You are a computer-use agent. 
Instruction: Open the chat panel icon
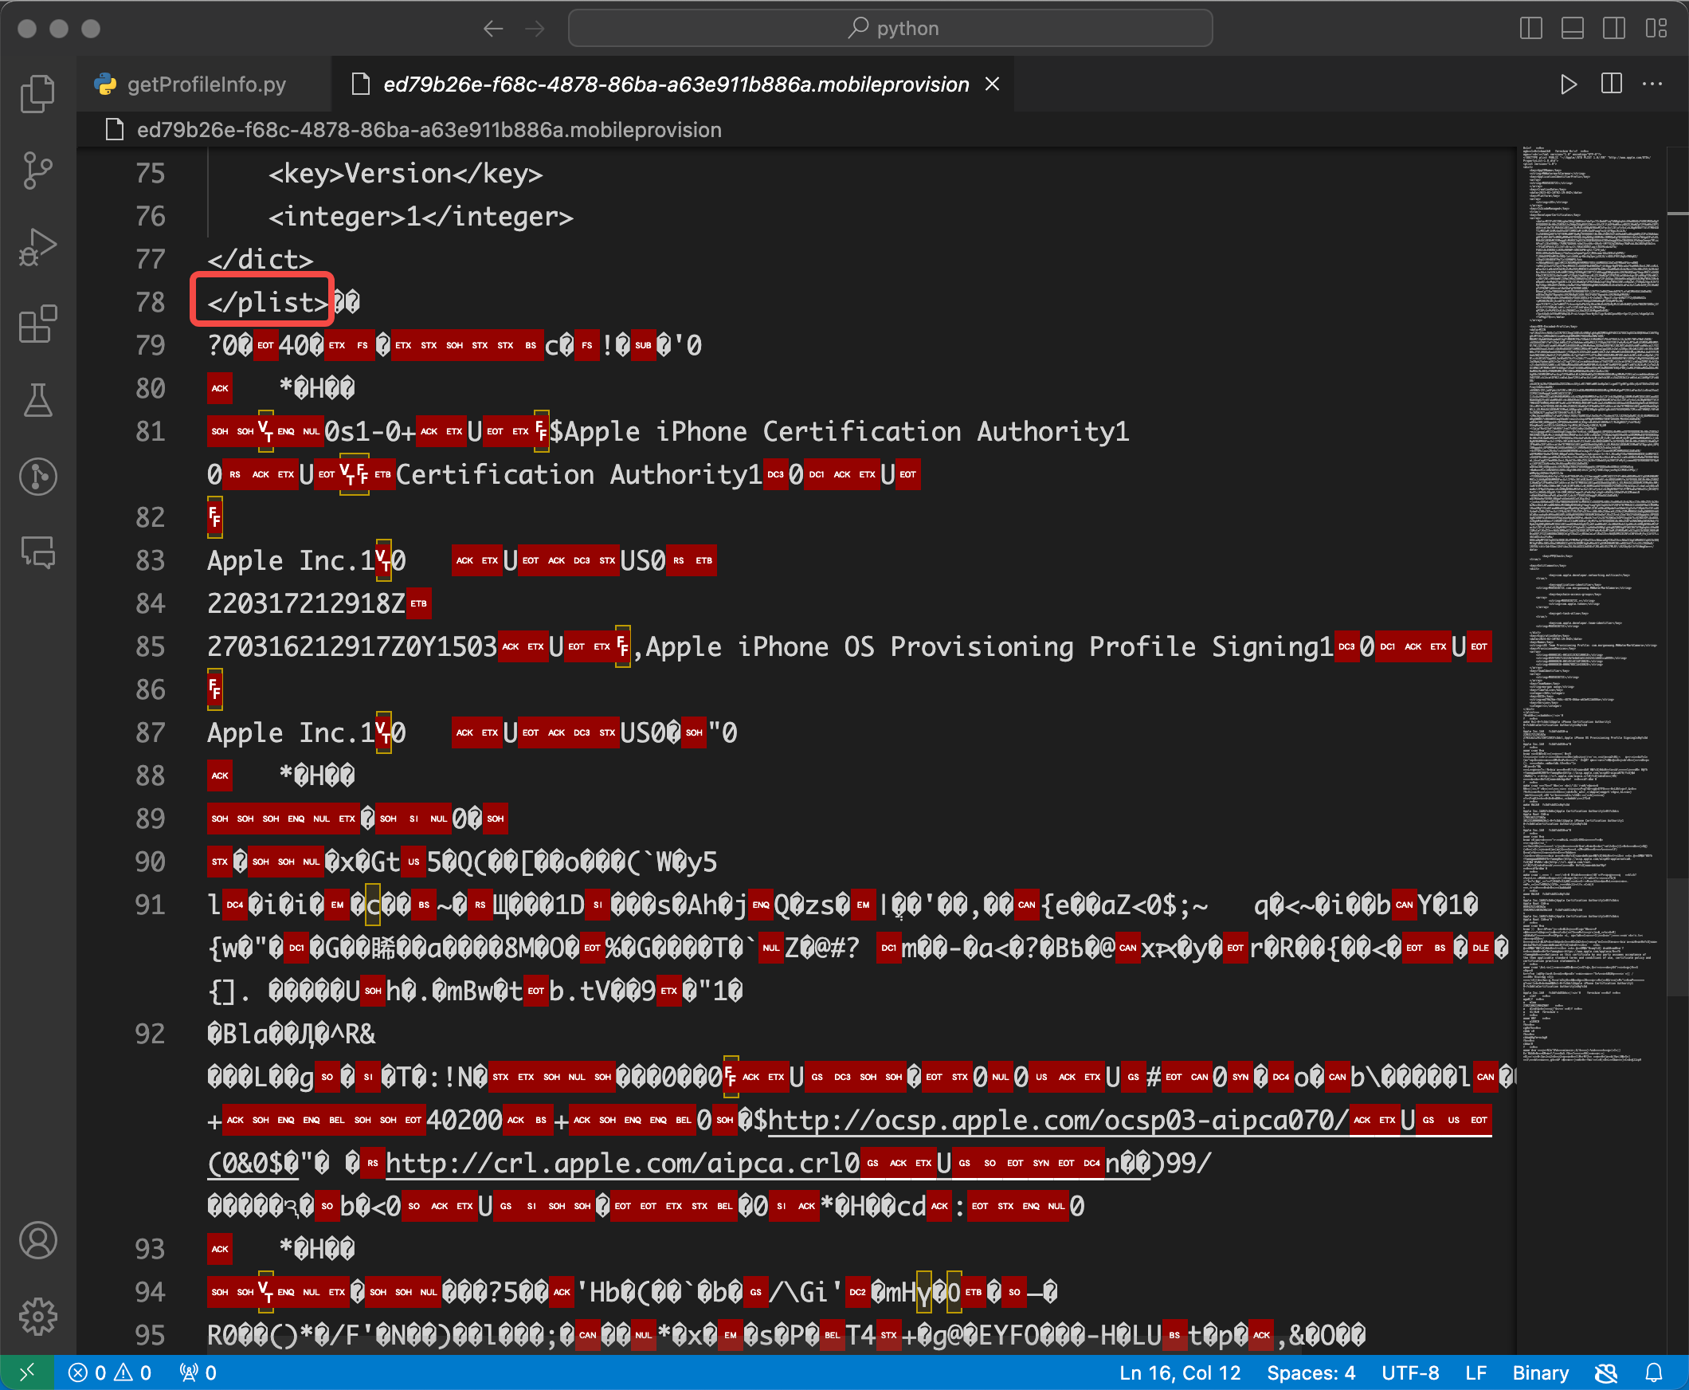[37, 552]
